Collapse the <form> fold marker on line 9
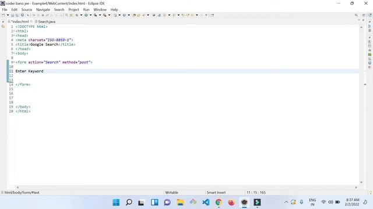Screen dimensions: 373x209 (15, 62)
